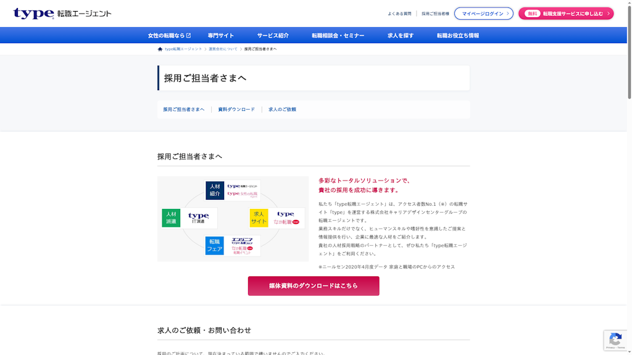
Task: Click the navy 人材紹介 tile in the diagram
Action: [215, 190]
